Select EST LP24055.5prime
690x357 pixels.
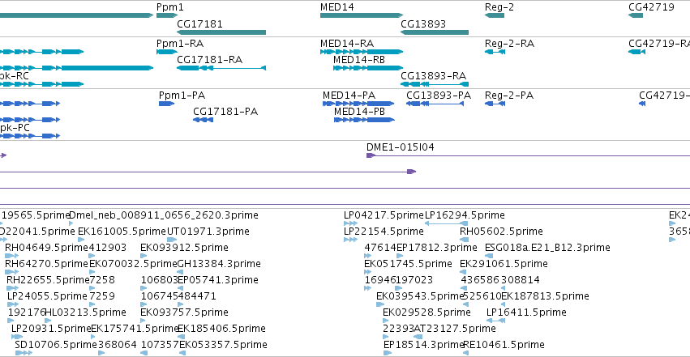(48, 296)
